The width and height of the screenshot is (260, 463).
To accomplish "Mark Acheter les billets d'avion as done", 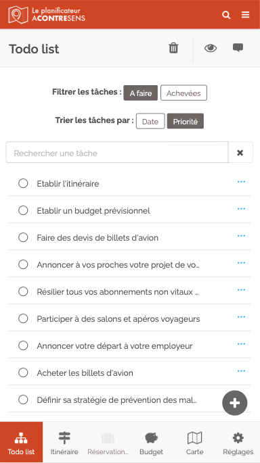I will (x=23, y=372).
